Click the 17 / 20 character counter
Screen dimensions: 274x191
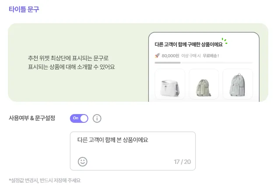coord(182,162)
